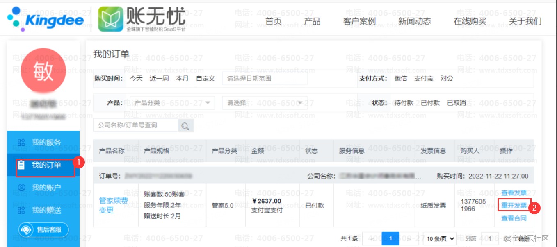The width and height of the screenshot is (557, 247).
Task: Filter purchase time by 近一周
Action: click(x=159, y=78)
